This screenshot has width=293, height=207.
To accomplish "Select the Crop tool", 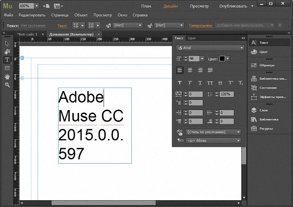I will click(x=7, y=52).
